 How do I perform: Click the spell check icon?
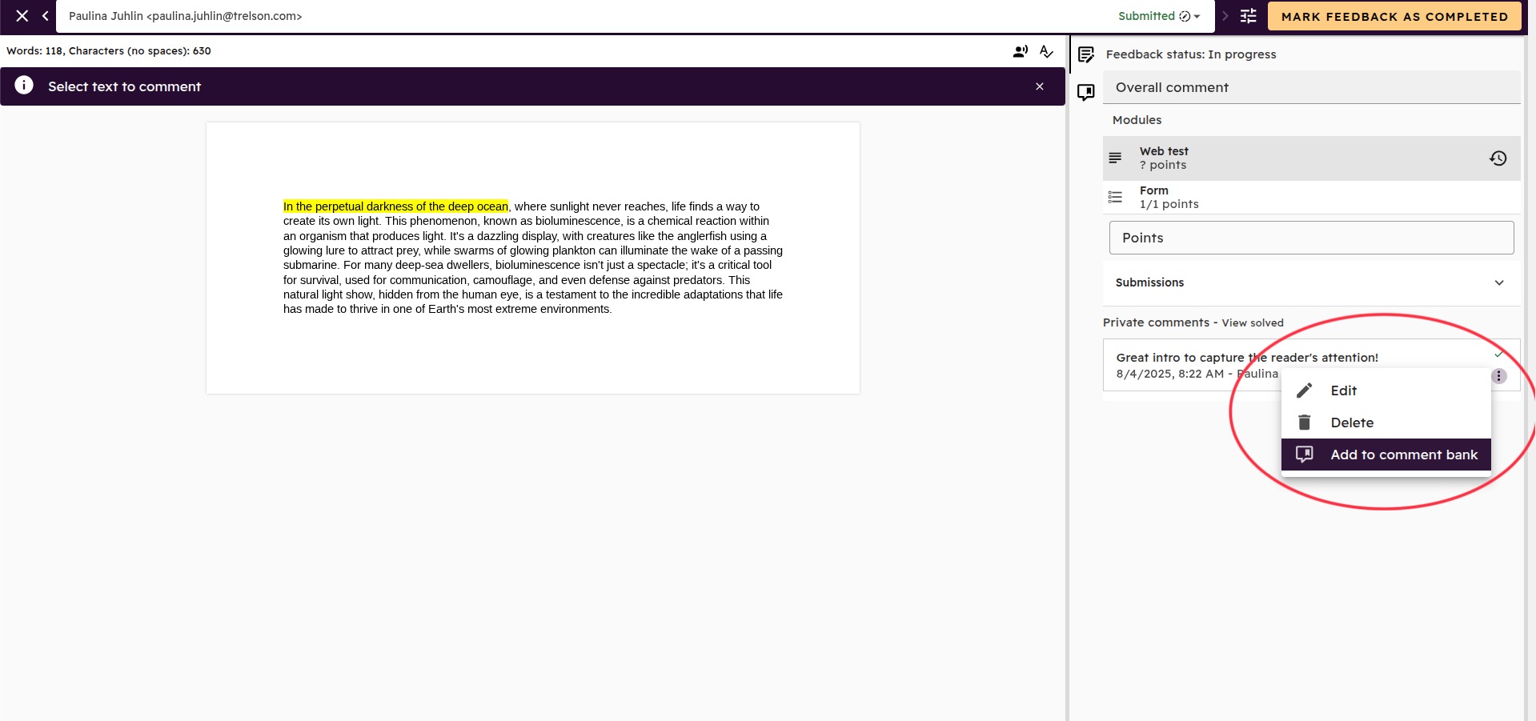click(x=1046, y=51)
